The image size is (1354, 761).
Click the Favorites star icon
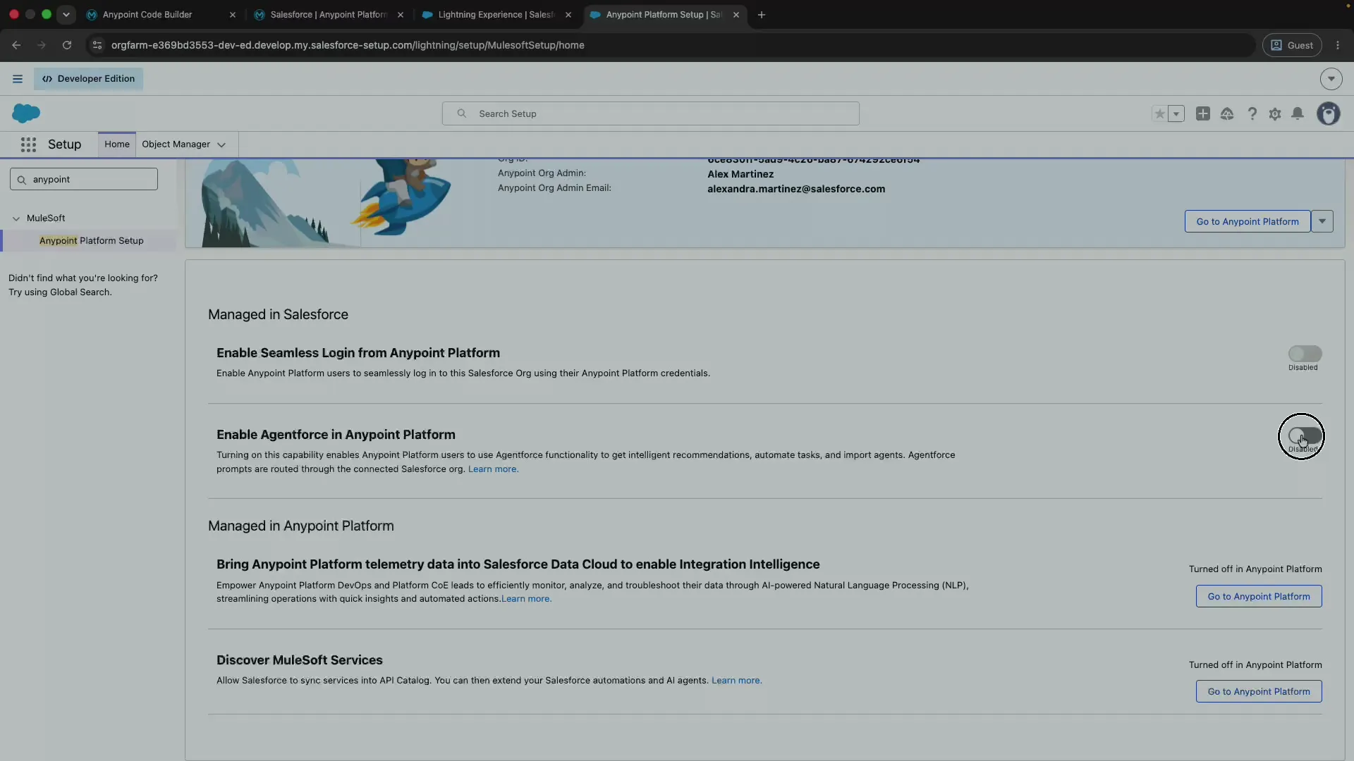click(x=1159, y=113)
